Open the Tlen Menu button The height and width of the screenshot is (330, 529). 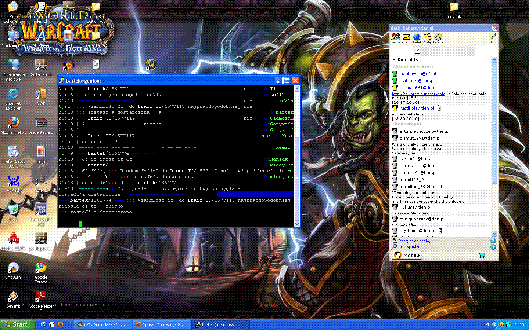tap(407, 256)
